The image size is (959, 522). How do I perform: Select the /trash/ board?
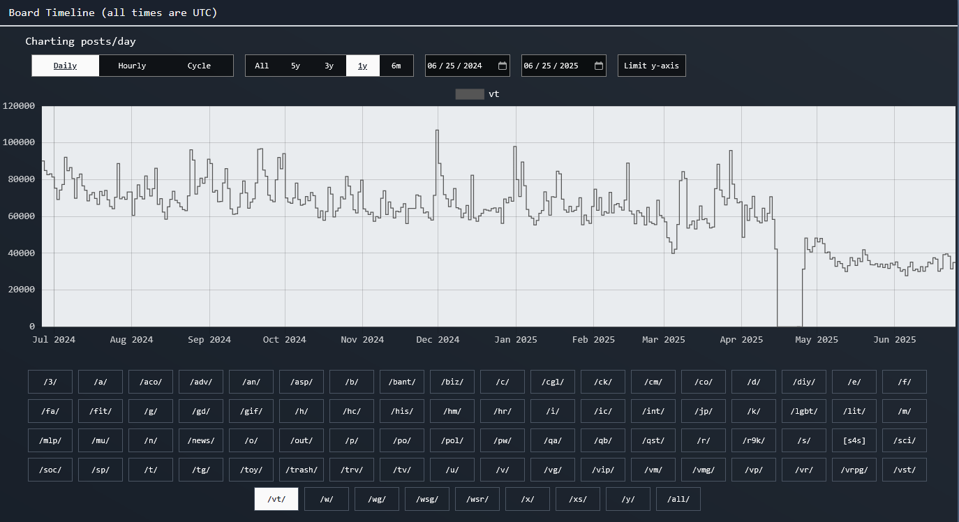pyautogui.click(x=302, y=470)
